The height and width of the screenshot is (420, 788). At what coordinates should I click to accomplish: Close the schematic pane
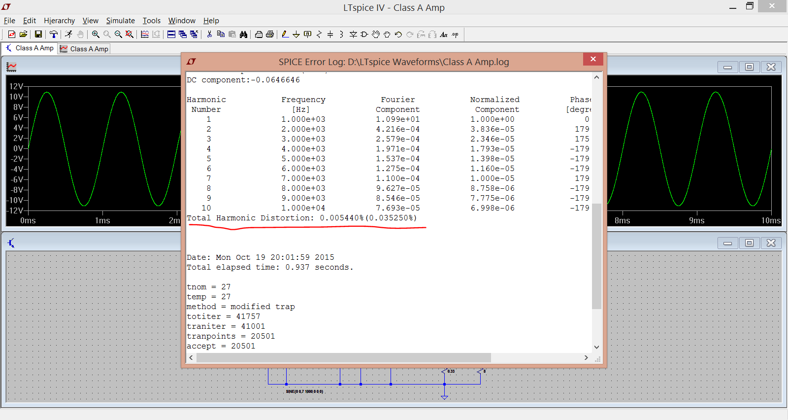pyautogui.click(x=771, y=243)
